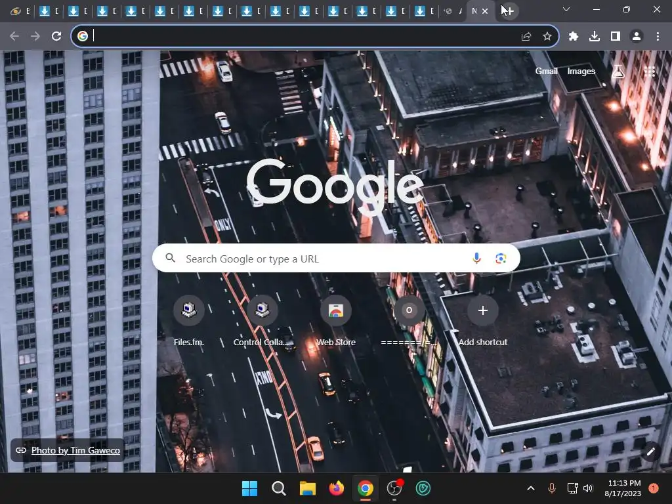Screen dimensions: 672x504
Task: Show Chrome downloads from the toolbar
Action: (595, 37)
